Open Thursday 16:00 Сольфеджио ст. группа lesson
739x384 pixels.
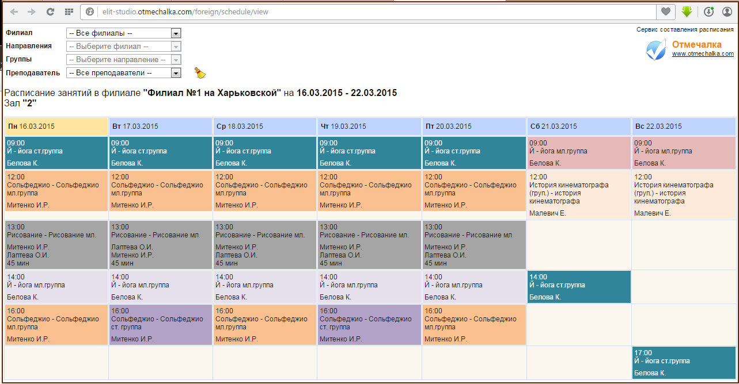click(370, 325)
